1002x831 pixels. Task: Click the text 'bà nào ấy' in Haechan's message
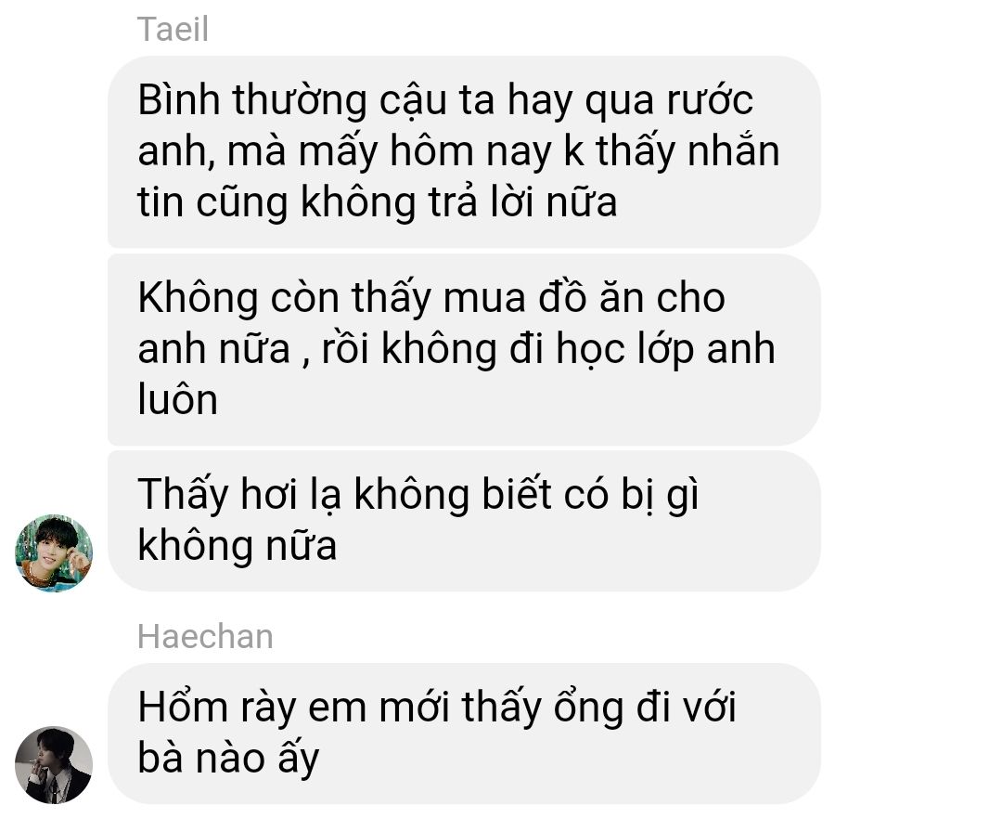(x=228, y=759)
